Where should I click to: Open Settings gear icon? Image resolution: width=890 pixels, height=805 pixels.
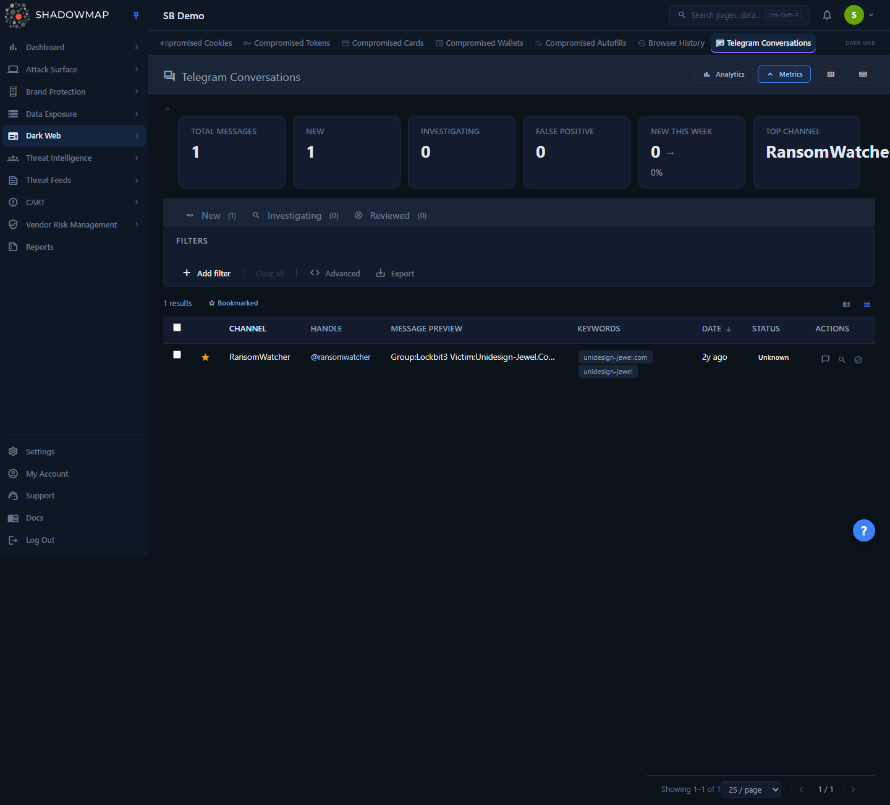(13, 451)
